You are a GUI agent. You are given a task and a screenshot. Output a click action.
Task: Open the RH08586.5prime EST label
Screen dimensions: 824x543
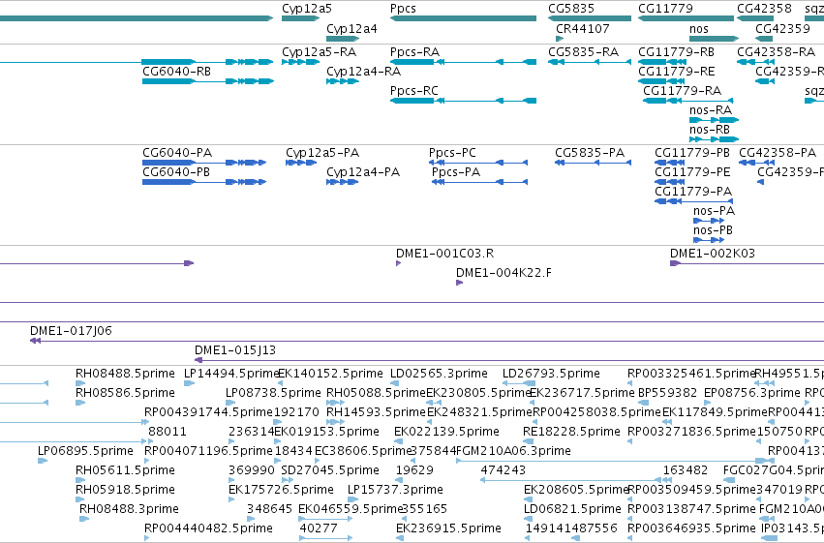(125, 393)
